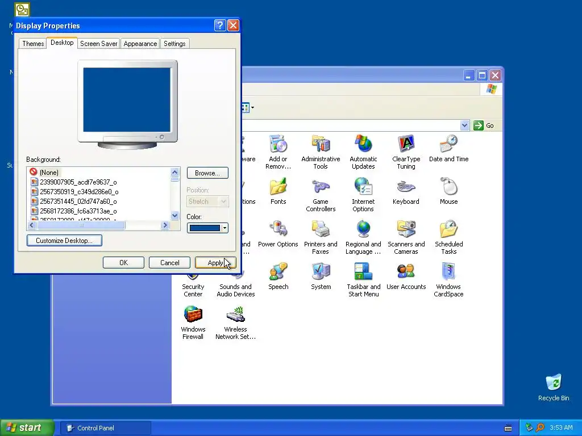Click the tray magnifier icon
Image resolution: width=582 pixels, height=436 pixels.
click(x=540, y=427)
